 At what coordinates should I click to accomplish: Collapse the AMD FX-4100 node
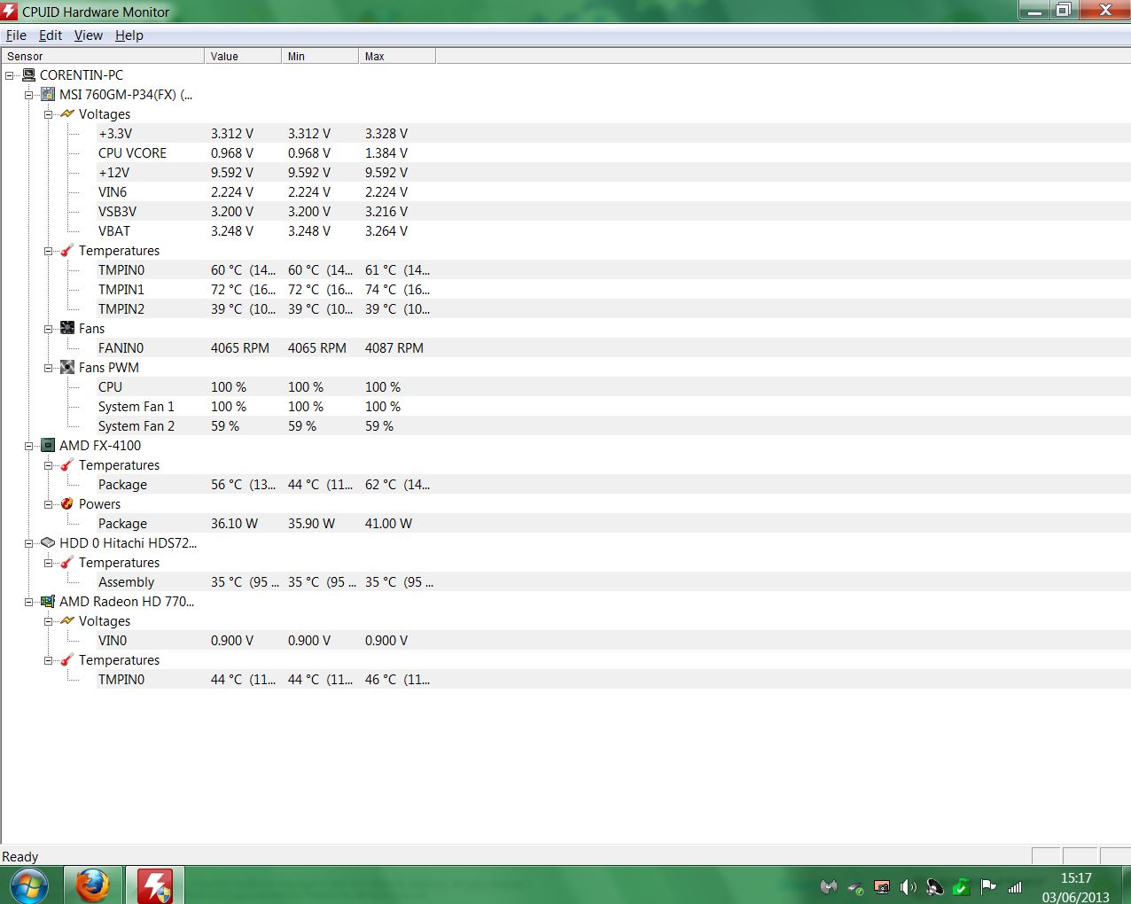[x=29, y=446]
